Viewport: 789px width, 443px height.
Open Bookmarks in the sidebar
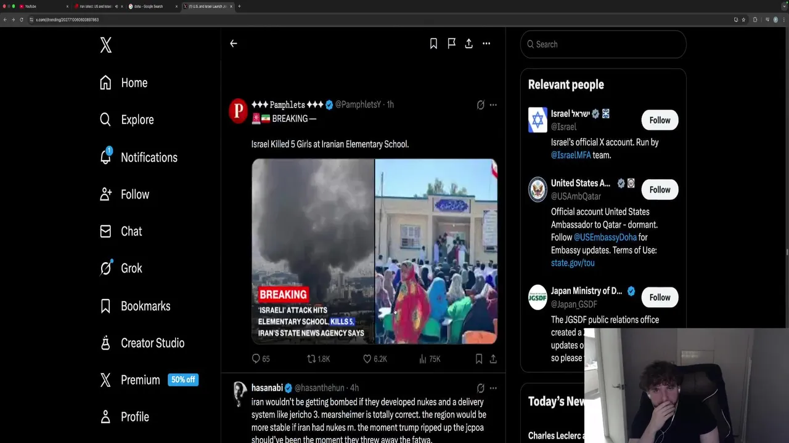pos(134,306)
